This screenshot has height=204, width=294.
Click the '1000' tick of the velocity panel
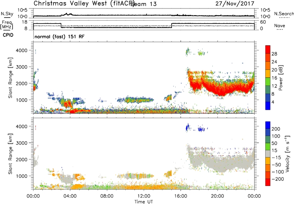pyautogui.click(x=22, y=176)
